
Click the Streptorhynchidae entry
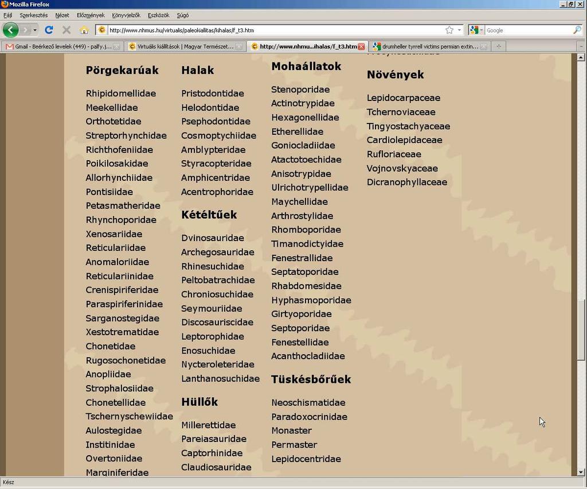(126, 135)
